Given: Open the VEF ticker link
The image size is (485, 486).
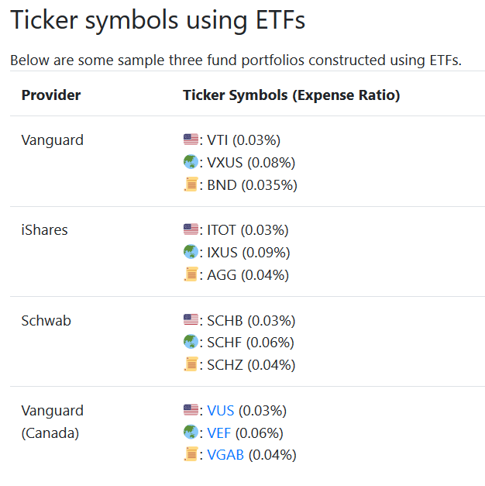Looking at the screenshot, I should coord(218,433).
